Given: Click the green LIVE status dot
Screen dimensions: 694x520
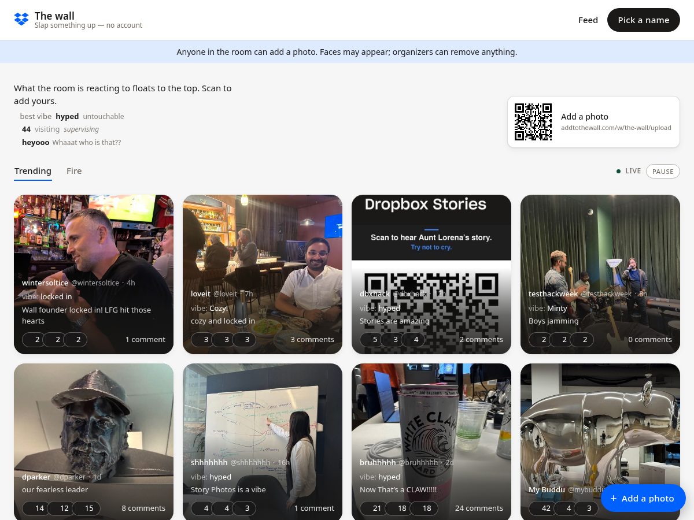Looking at the screenshot, I should (619, 171).
